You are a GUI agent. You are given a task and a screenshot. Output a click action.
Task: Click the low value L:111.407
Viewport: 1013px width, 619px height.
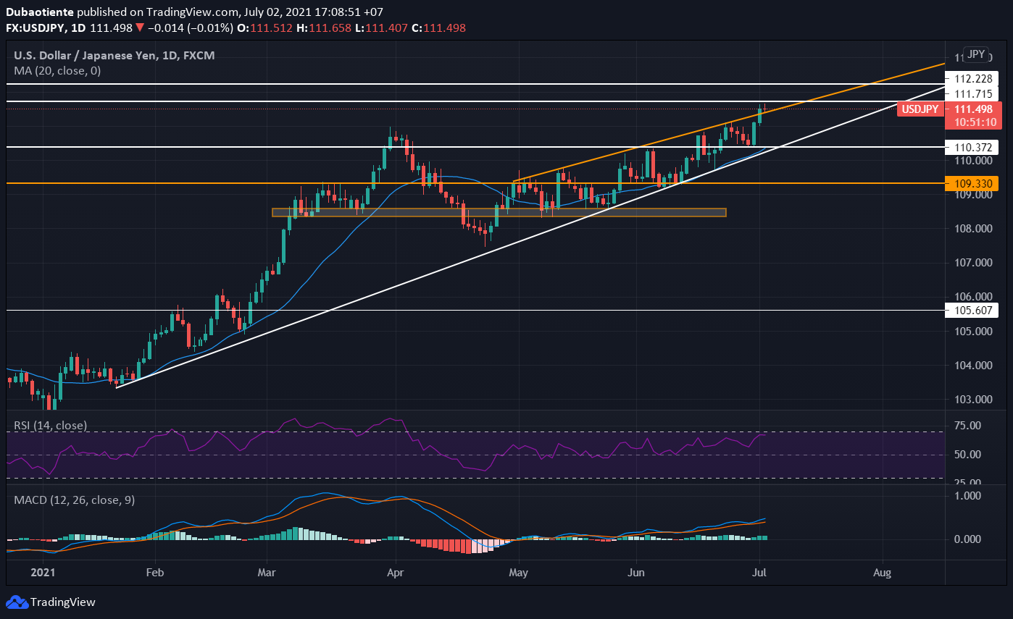tap(380, 28)
